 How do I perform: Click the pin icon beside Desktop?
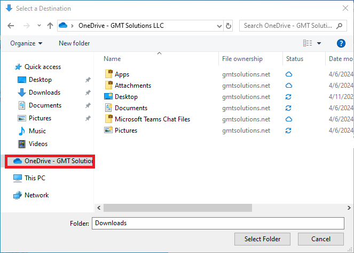point(88,80)
